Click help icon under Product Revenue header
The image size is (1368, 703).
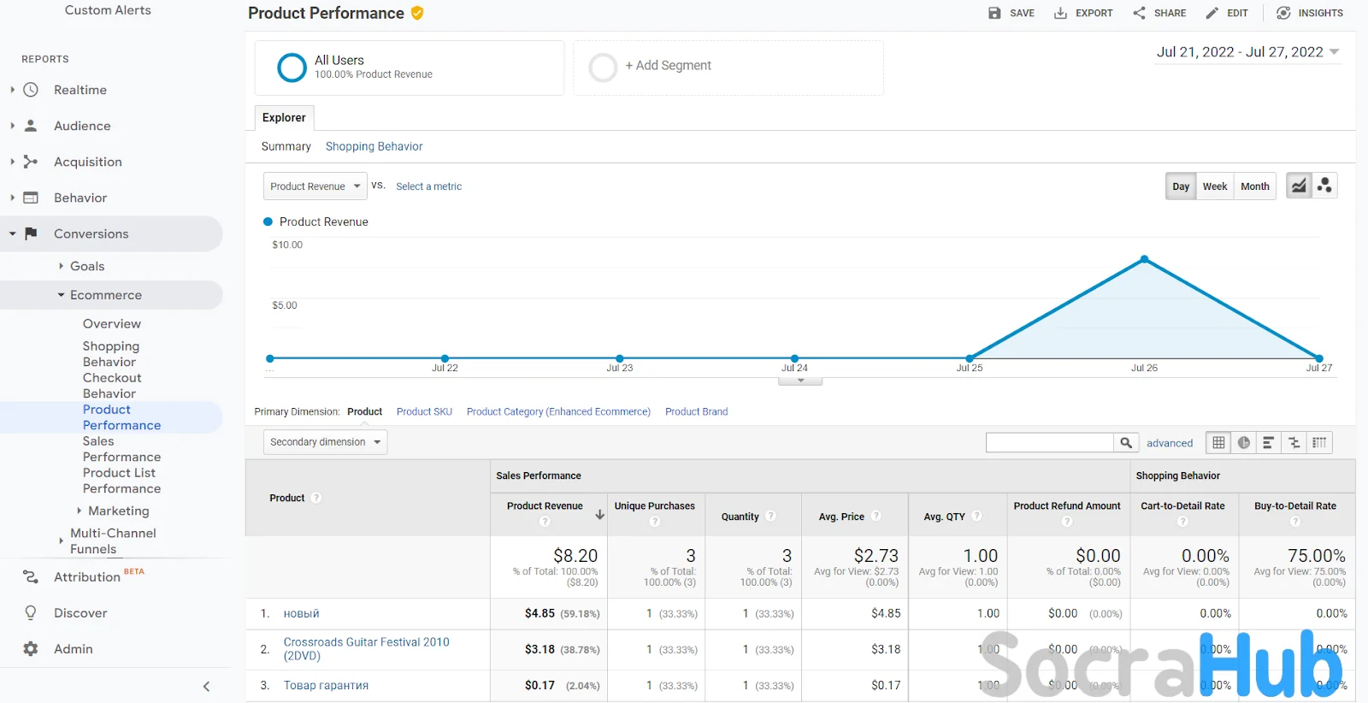tap(545, 522)
